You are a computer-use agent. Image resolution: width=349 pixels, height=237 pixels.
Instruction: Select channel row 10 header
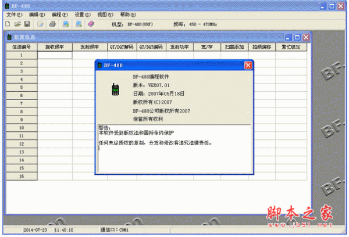click(x=22, y=128)
